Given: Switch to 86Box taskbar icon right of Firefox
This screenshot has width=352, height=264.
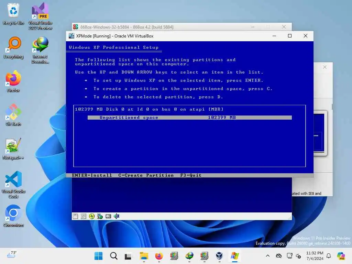Looking at the screenshot, I should pos(174,256).
